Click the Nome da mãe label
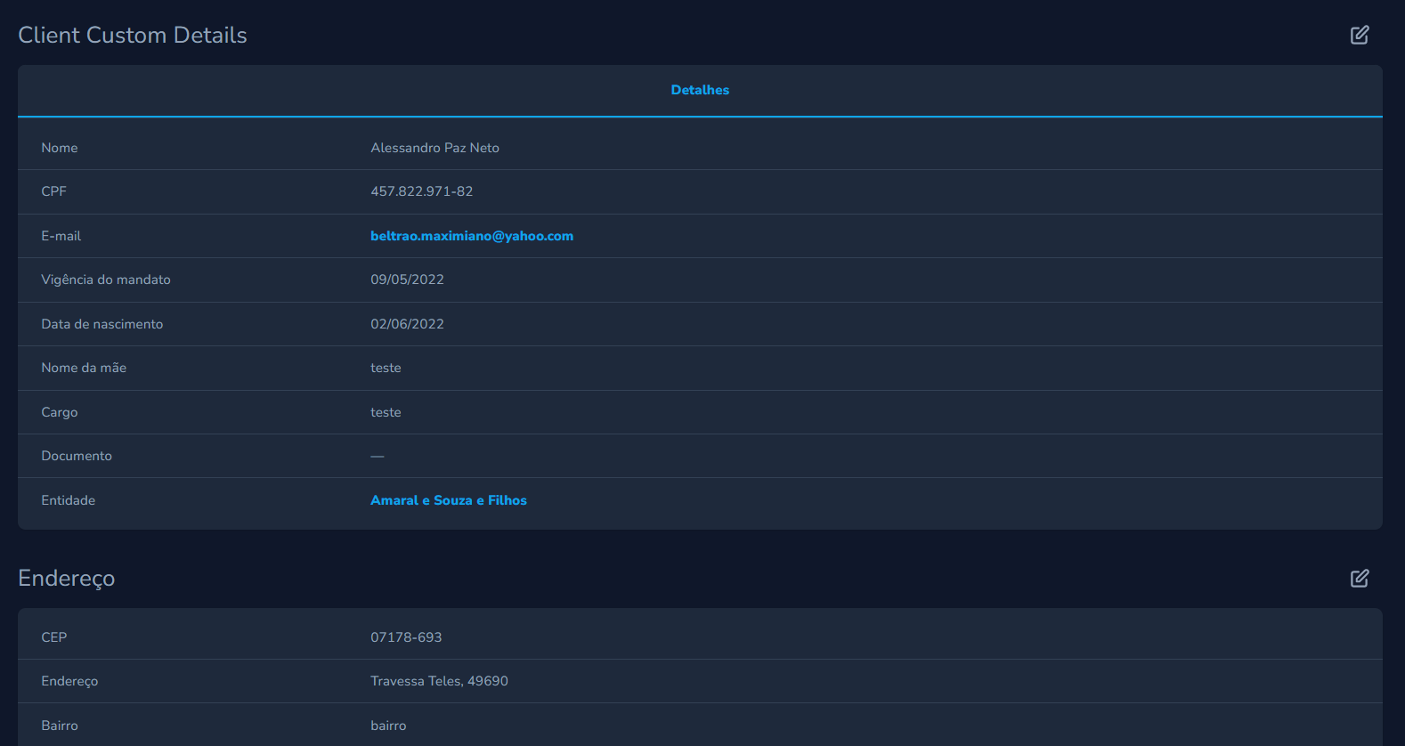The image size is (1405, 746). click(84, 368)
